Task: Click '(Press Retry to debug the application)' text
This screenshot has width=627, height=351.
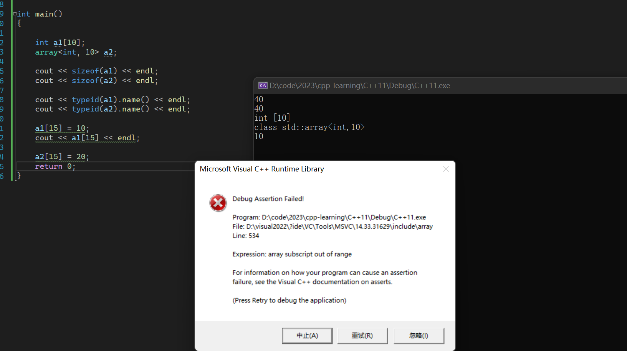Action: pos(289,300)
